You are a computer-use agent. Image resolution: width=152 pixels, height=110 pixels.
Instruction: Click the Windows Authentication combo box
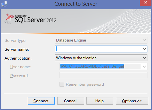101,58
